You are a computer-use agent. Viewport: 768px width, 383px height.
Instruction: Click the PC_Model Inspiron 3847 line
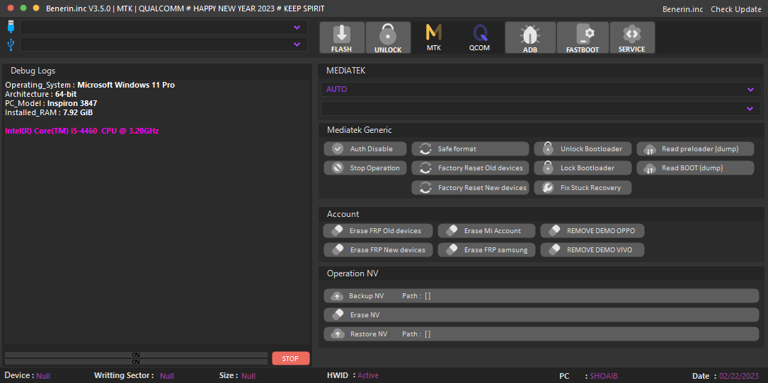(51, 103)
